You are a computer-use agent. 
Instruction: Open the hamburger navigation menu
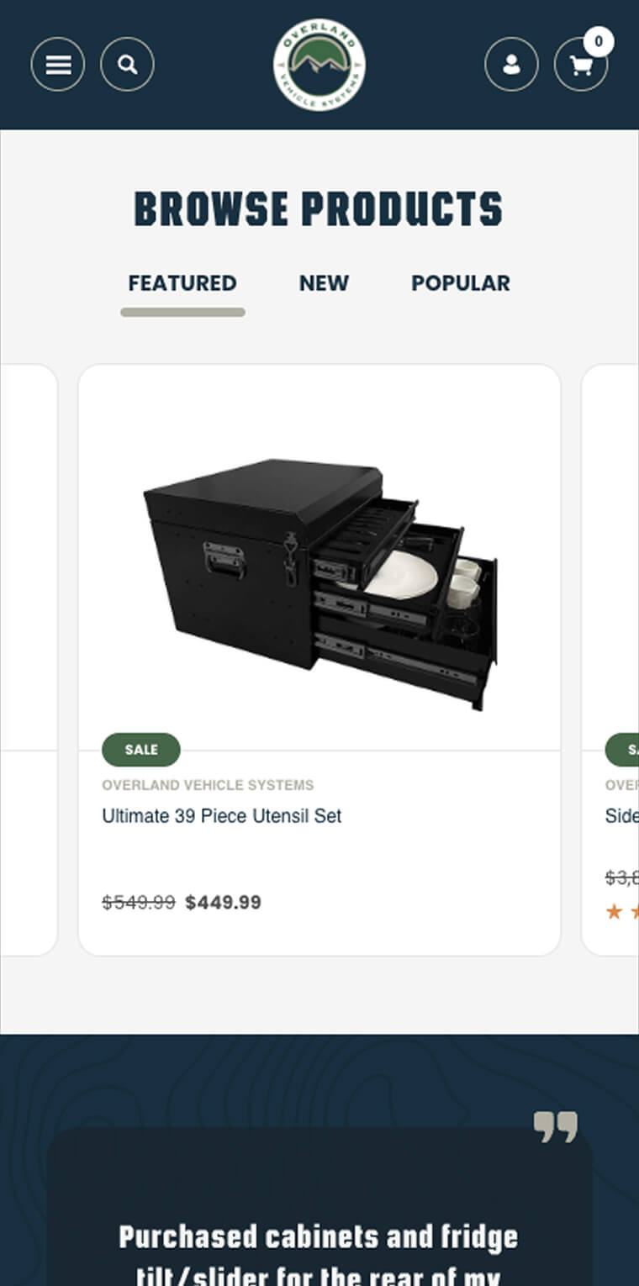tap(58, 65)
